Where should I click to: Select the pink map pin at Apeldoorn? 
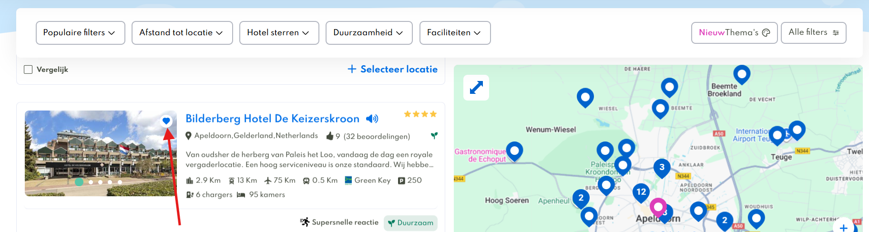(658, 207)
